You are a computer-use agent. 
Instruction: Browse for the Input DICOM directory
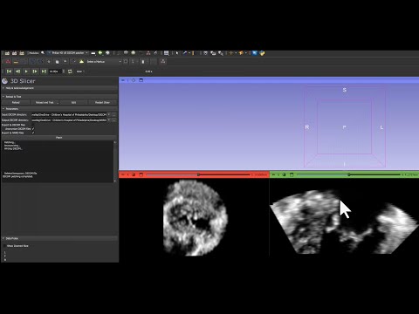(x=114, y=114)
